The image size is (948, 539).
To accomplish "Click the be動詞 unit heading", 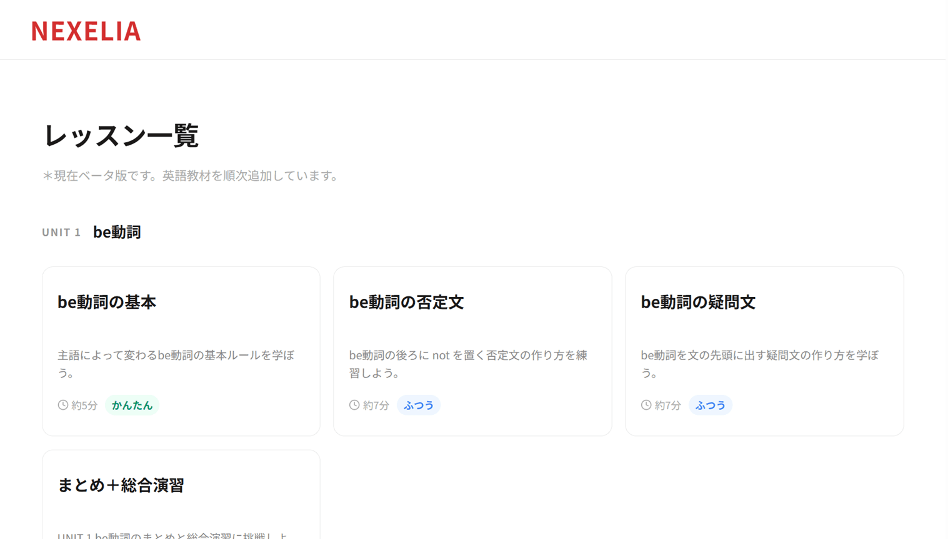I will pos(116,231).
